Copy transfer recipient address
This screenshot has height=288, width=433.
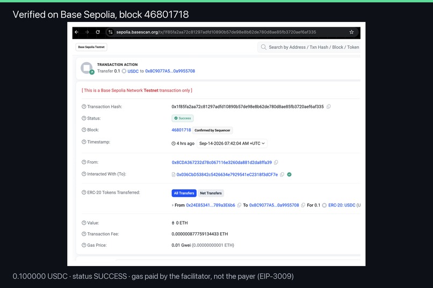303,205
